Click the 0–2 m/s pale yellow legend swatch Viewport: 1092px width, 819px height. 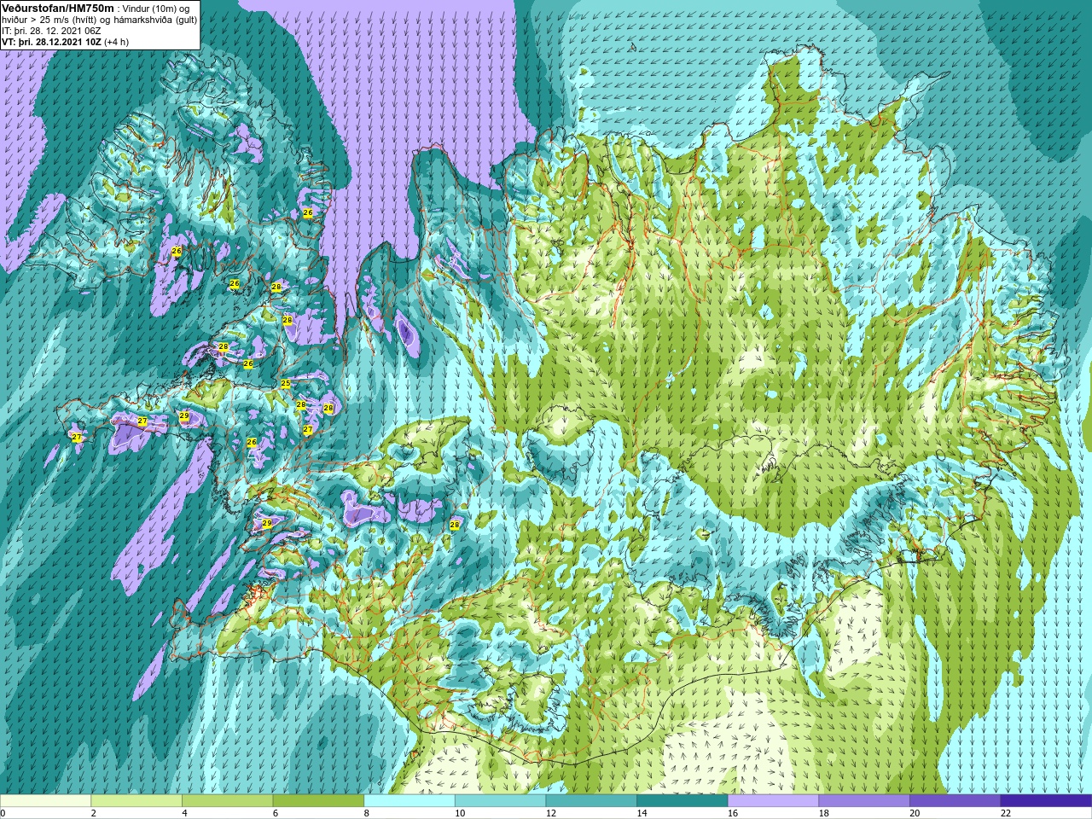coord(45,801)
